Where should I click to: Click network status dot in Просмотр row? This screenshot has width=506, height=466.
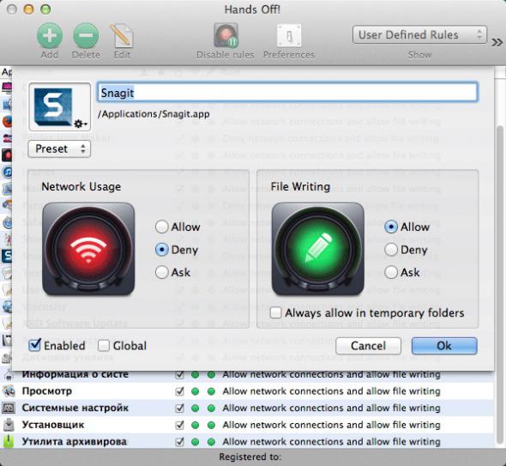[195, 391]
